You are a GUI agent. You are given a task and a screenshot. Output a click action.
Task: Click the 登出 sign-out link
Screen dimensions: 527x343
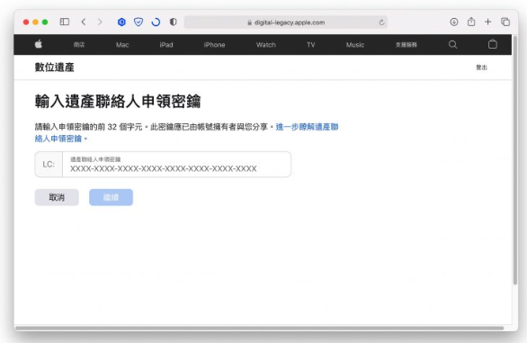coord(481,68)
